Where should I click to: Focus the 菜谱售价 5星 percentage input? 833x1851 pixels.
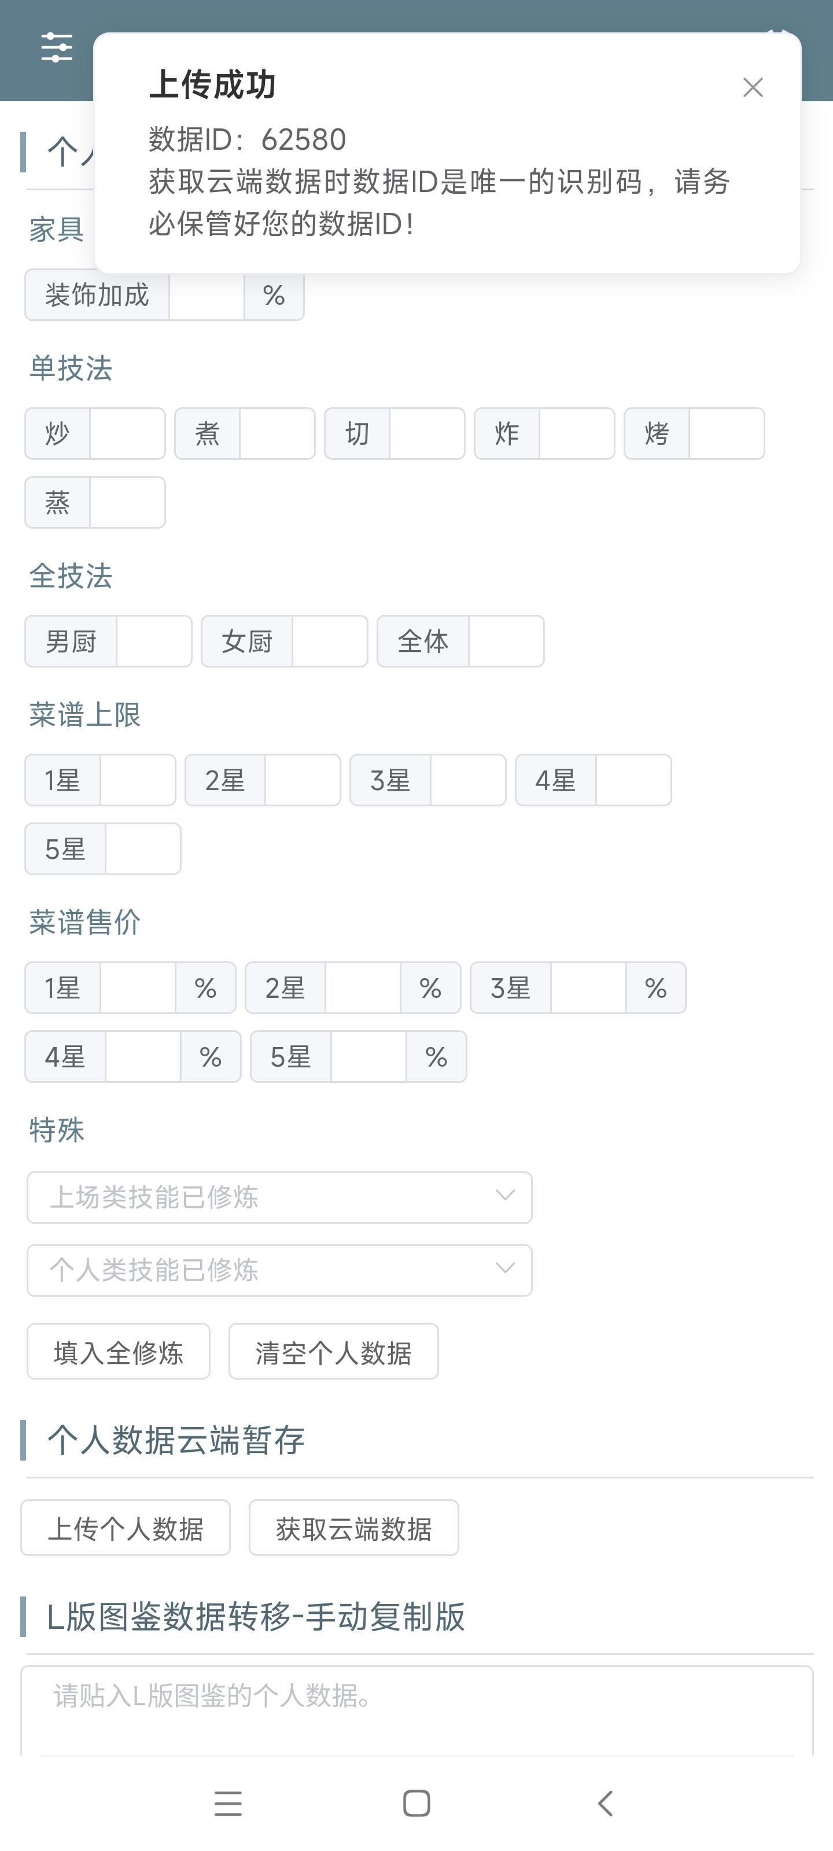click(x=368, y=1056)
